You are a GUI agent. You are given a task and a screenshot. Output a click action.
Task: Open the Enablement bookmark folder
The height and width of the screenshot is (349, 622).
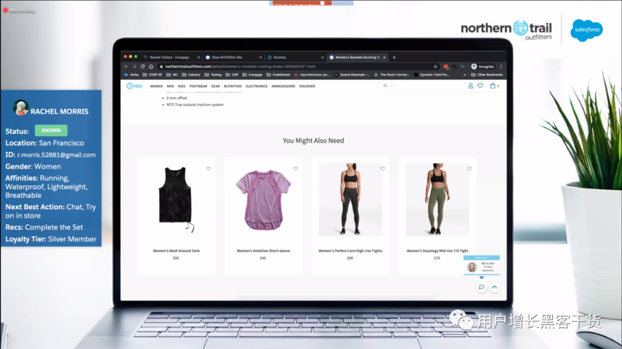(279, 75)
